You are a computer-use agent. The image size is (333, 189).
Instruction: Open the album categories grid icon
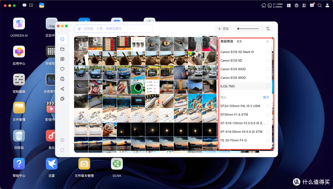coord(62,59)
